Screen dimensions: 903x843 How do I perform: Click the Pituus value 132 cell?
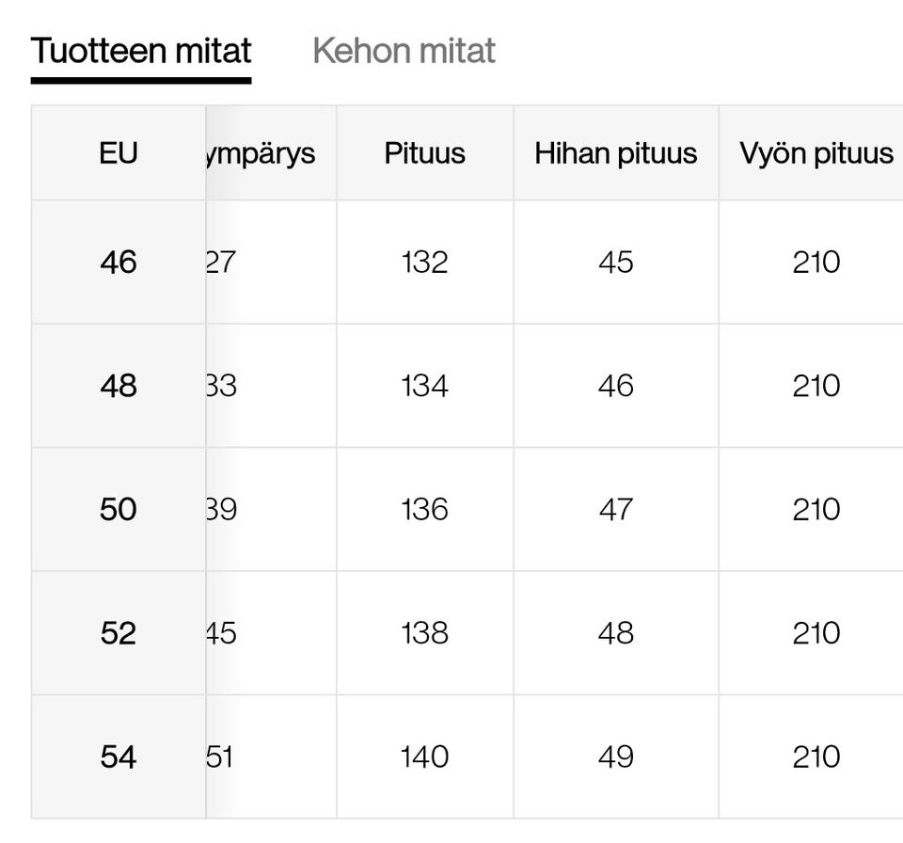(x=424, y=262)
